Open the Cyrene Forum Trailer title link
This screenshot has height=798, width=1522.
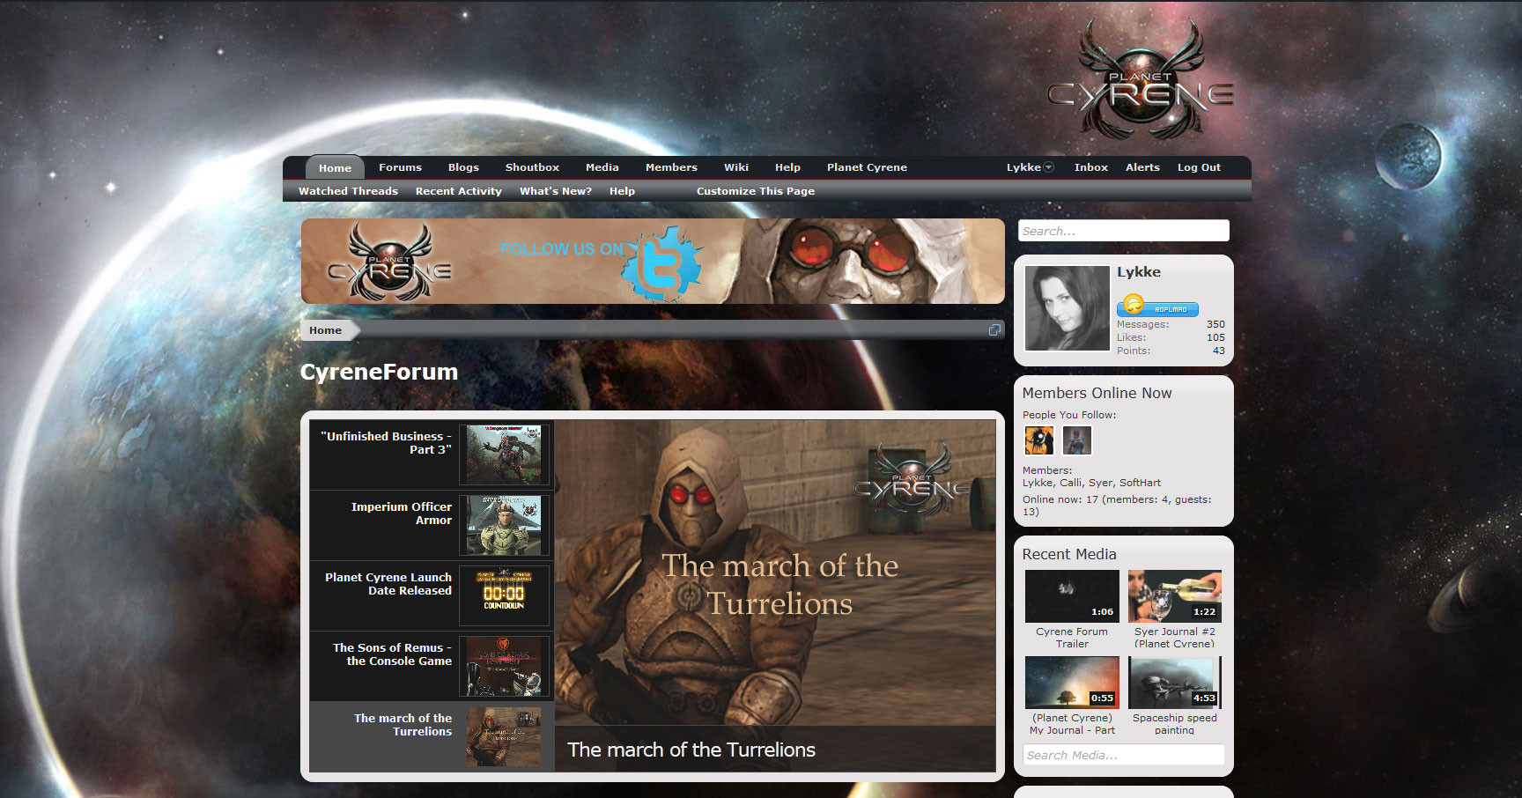[x=1072, y=638]
